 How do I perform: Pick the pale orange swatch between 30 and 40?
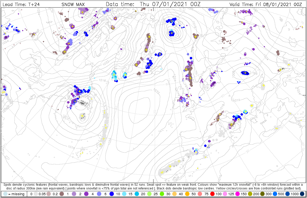tap(174, 194)
